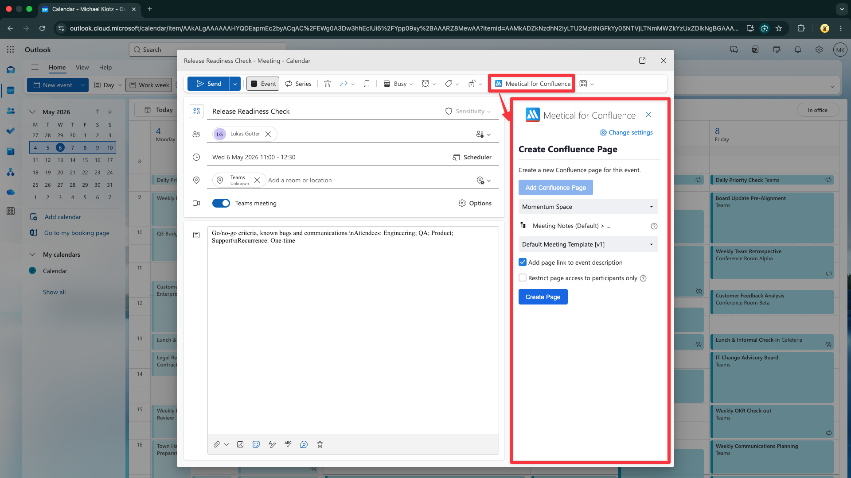Send the meeting invite
This screenshot has height=478, width=851.
(x=209, y=84)
